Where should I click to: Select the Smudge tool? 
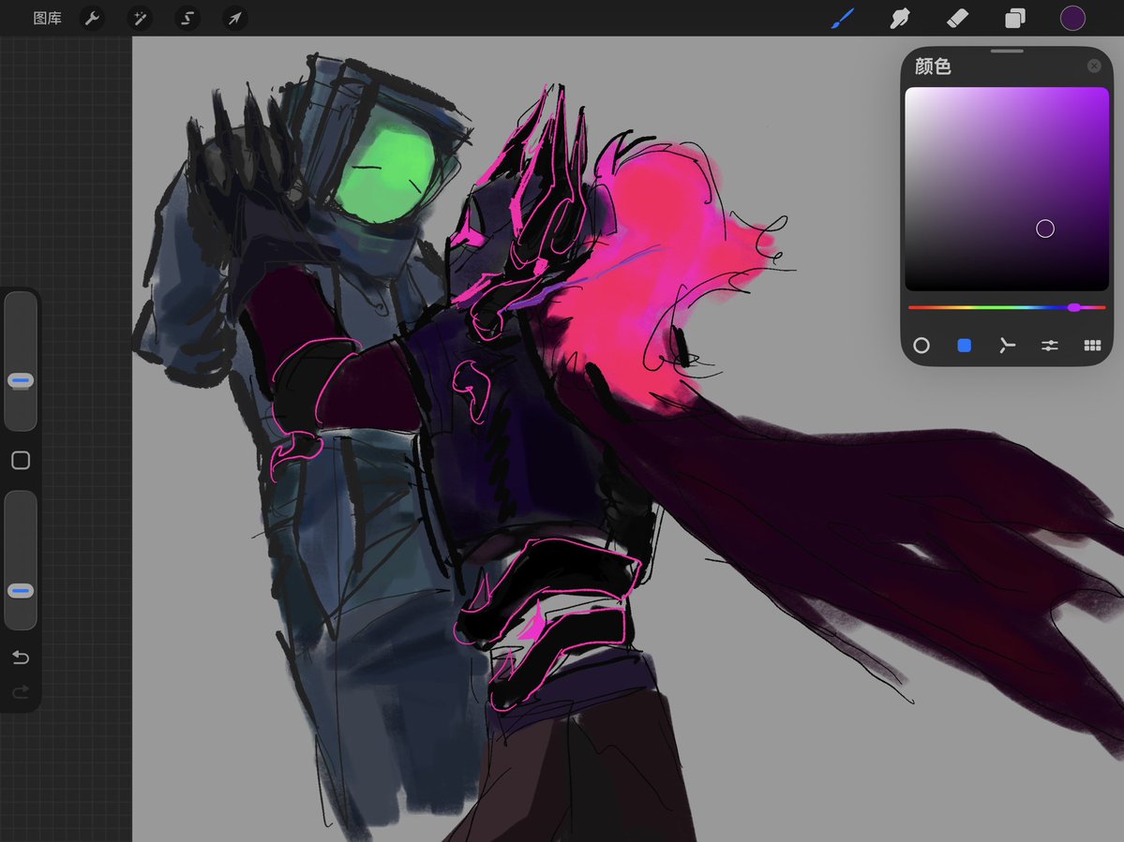[x=900, y=18]
